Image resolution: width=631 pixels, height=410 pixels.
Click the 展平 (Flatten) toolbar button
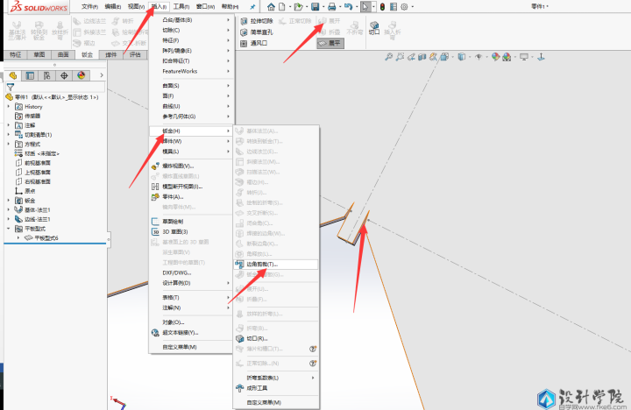(x=330, y=42)
